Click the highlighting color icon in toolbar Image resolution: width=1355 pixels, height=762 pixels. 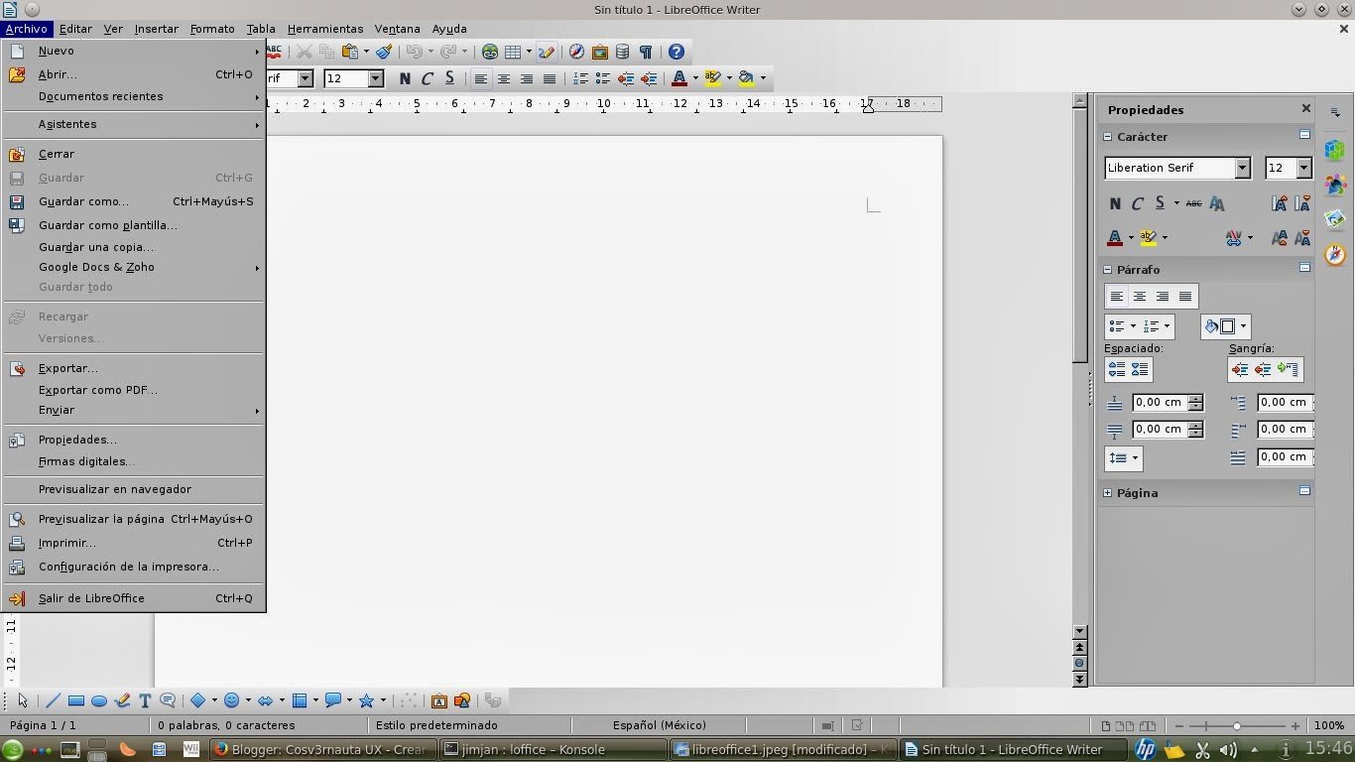713,78
